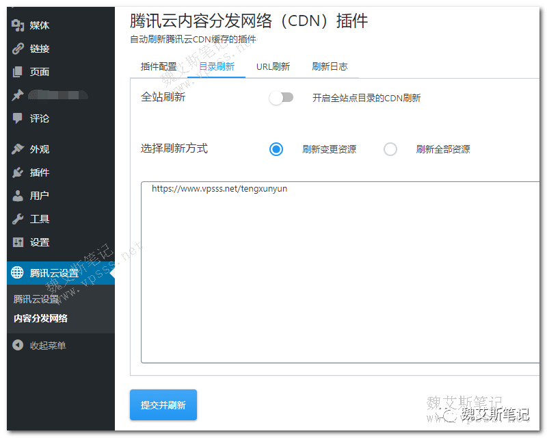Enable the 全站刷新 full-site refresh switch
Viewport: 547px width, 438px height.
pyautogui.click(x=281, y=98)
